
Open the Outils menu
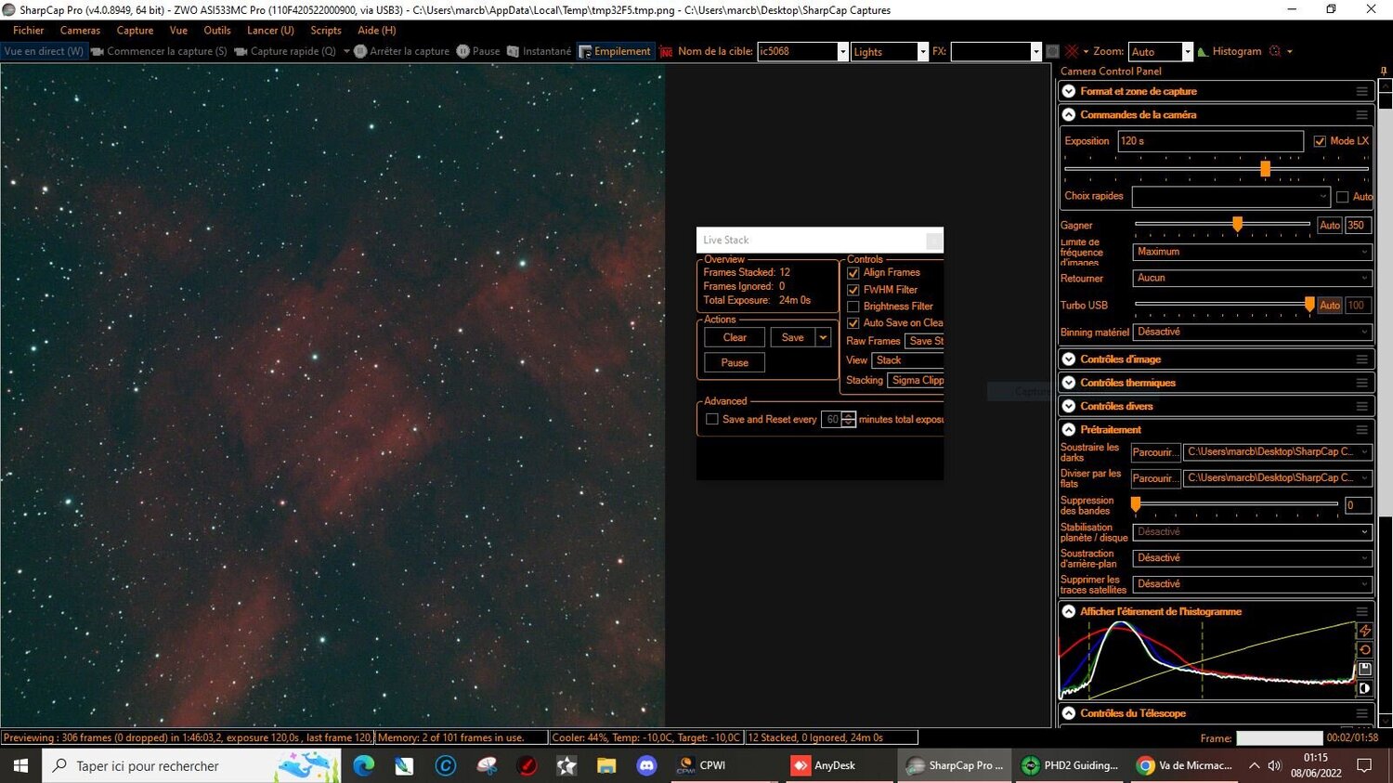pos(217,31)
